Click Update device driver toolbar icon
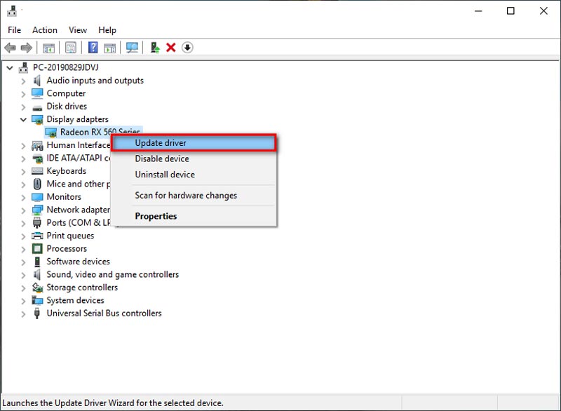 [155, 48]
